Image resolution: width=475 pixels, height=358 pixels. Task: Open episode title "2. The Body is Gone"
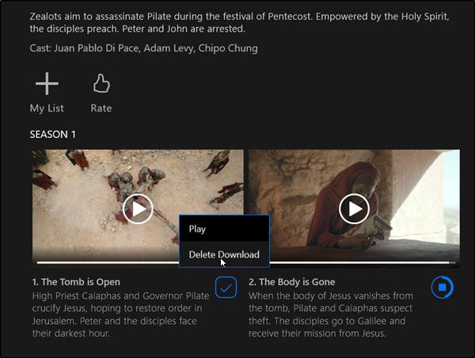(291, 282)
